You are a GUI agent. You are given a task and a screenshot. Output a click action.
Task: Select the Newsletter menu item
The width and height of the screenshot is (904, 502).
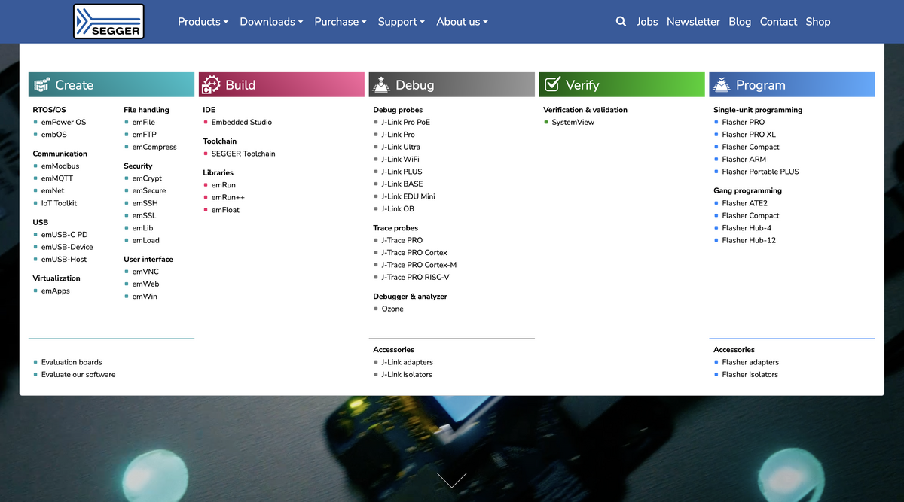click(693, 22)
